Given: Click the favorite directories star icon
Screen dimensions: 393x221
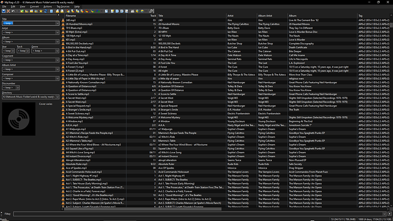Looking at the screenshot, I should [41, 11].
